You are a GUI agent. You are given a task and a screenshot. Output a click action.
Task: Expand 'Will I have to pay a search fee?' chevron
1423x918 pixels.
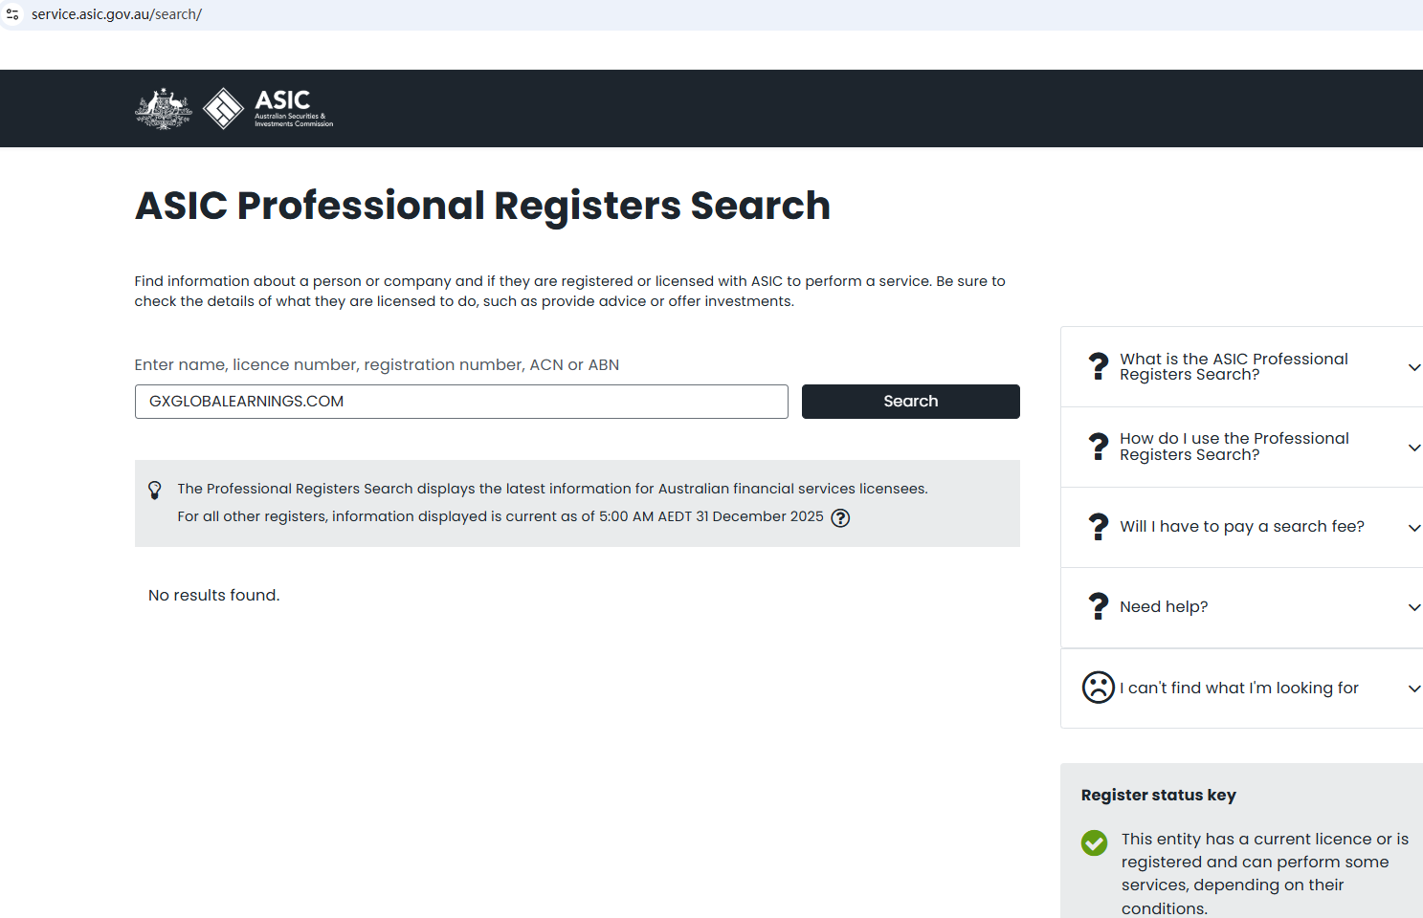point(1414,528)
